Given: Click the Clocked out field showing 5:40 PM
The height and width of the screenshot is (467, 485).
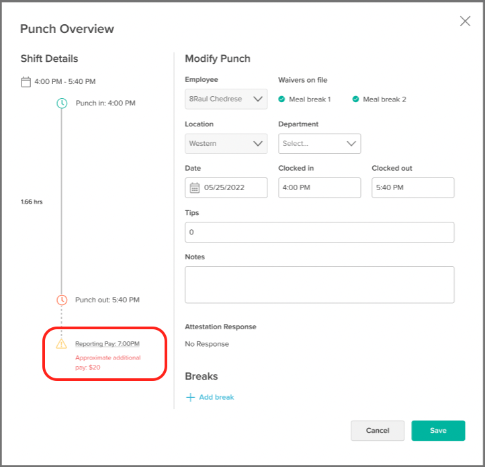Looking at the screenshot, I should pos(413,188).
